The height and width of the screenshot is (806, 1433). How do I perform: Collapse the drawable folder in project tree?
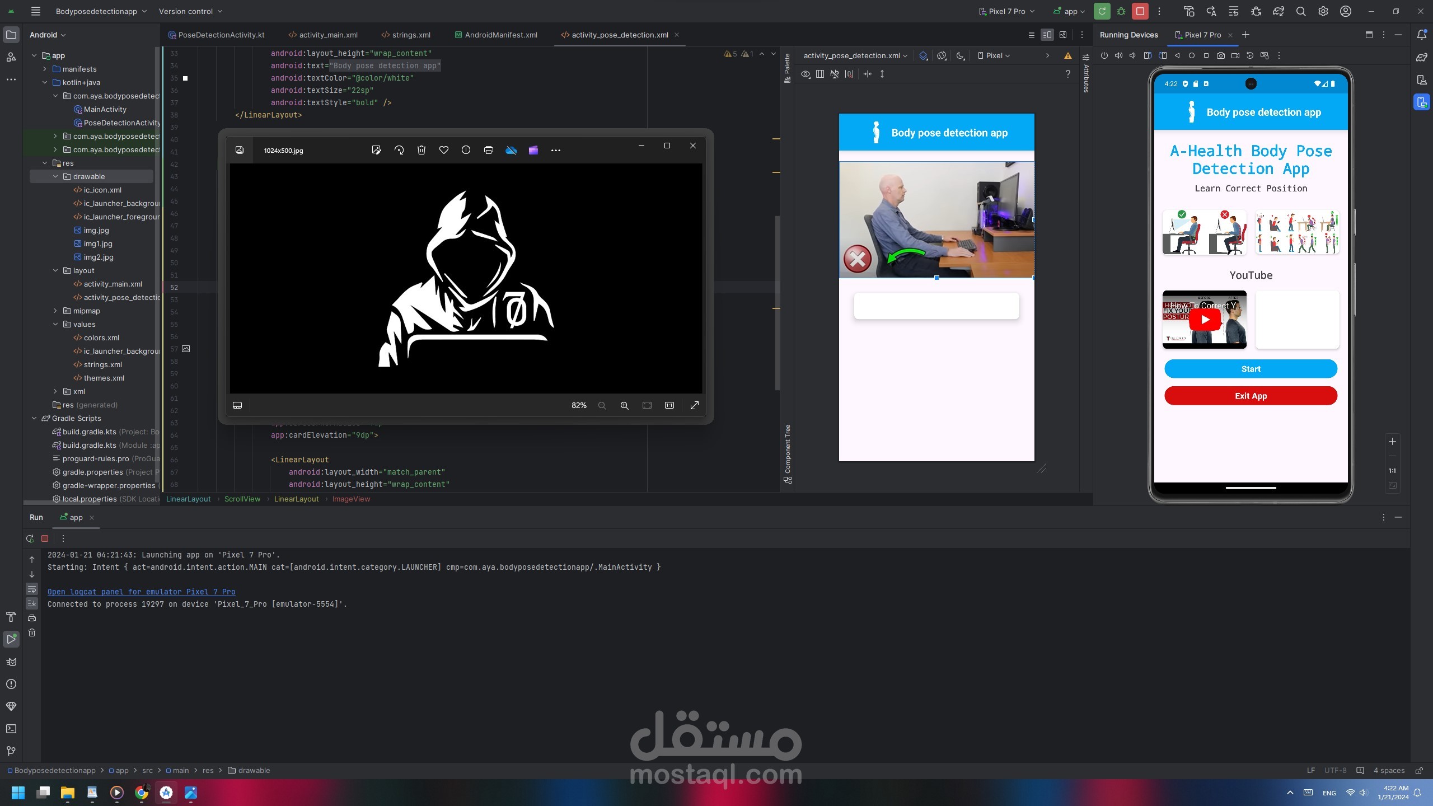tap(55, 176)
